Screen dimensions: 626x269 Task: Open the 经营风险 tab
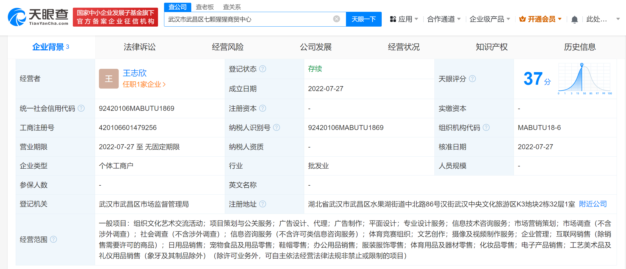[228, 47]
